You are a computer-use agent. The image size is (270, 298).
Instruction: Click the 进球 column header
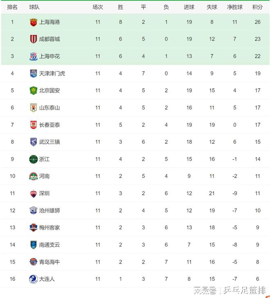[189, 7]
